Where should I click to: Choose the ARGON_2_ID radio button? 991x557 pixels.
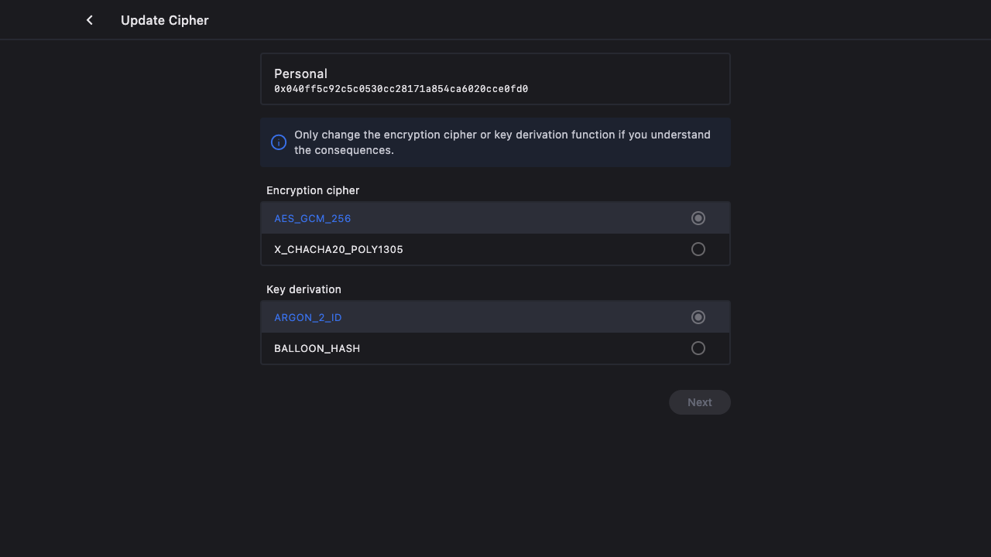point(698,317)
